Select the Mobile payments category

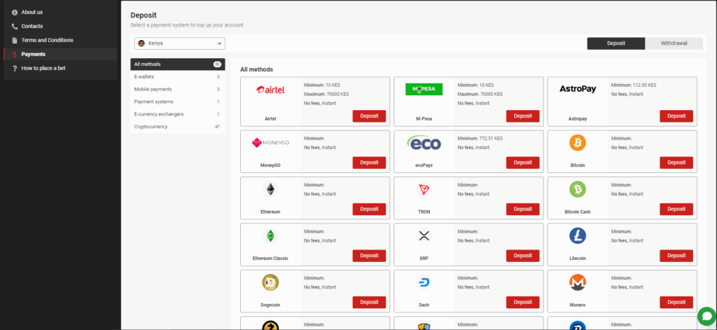click(177, 89)
